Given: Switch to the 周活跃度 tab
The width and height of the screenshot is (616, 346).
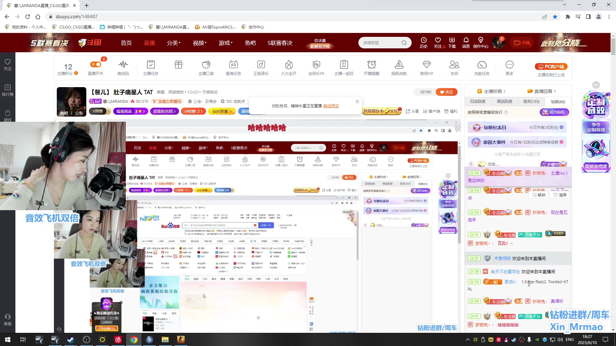Looking at the screenshot, I should [504, 101].
